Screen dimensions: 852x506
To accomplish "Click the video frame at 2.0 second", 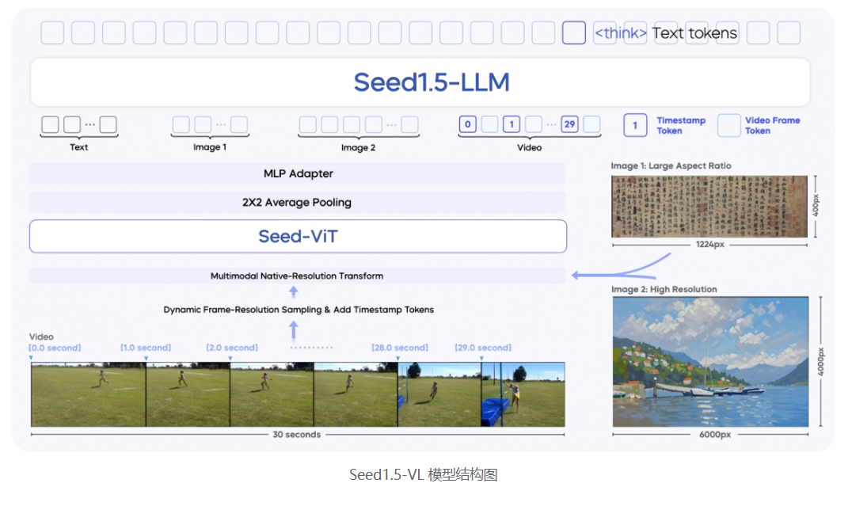I will (x=272, y=394).
